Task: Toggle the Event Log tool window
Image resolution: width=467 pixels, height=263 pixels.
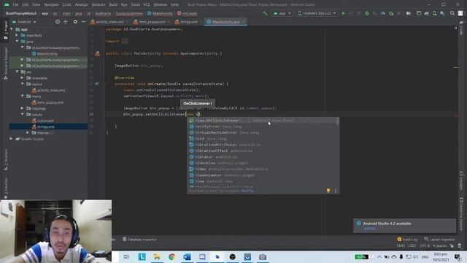Action: point(407,239)
